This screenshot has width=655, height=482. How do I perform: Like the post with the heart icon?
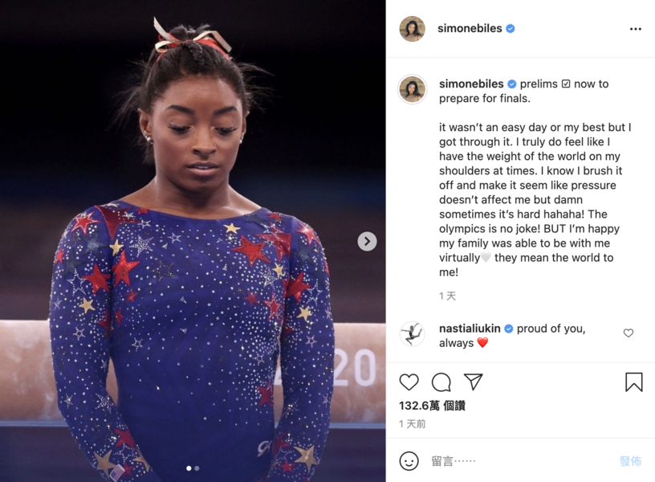[x=409, y=382]
